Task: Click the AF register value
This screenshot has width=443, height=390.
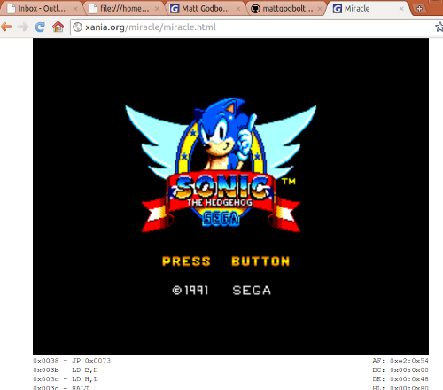Action: click(409, 361)
